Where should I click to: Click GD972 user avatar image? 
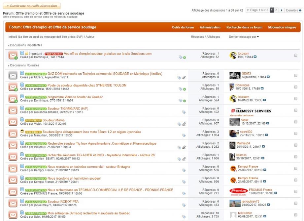click(234, 75)
